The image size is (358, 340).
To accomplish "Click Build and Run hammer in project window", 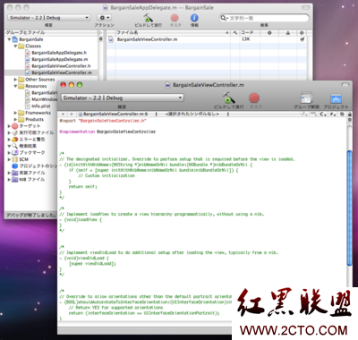I will (148, 18).
